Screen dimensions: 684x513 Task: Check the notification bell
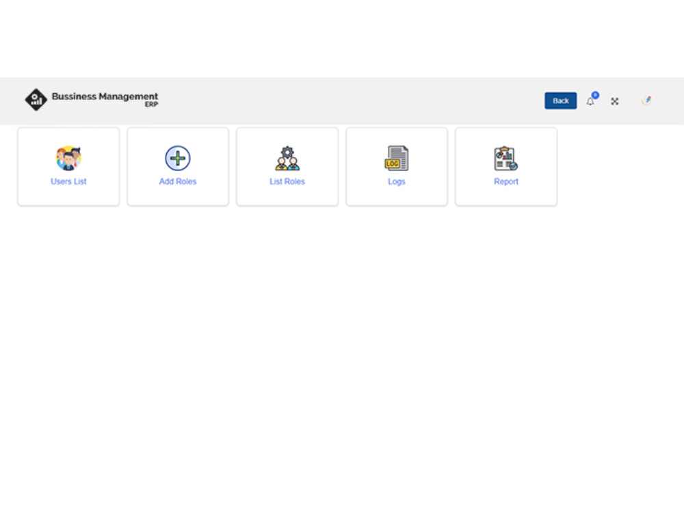(x=590, y=101)
